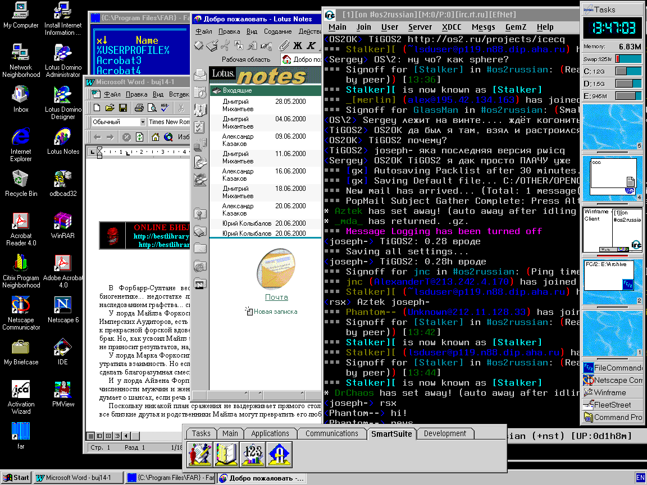647x485 pixels.
Task: Click the scissors cut icon in Lotus Notes toolbar
Action: 226,45
